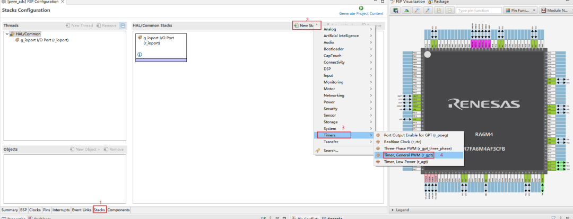Open the Networking menu entry
The height and width of the screenshot is (219, 573).
click(344, 95)
